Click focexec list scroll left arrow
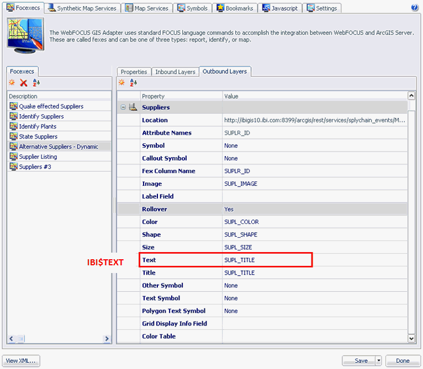The height and width of the screenshot is (369, 423). (x=11, y=339)
